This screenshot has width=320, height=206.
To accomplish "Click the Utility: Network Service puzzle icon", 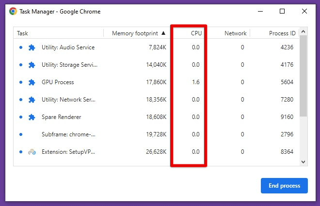I will click(x=32, y=100).
